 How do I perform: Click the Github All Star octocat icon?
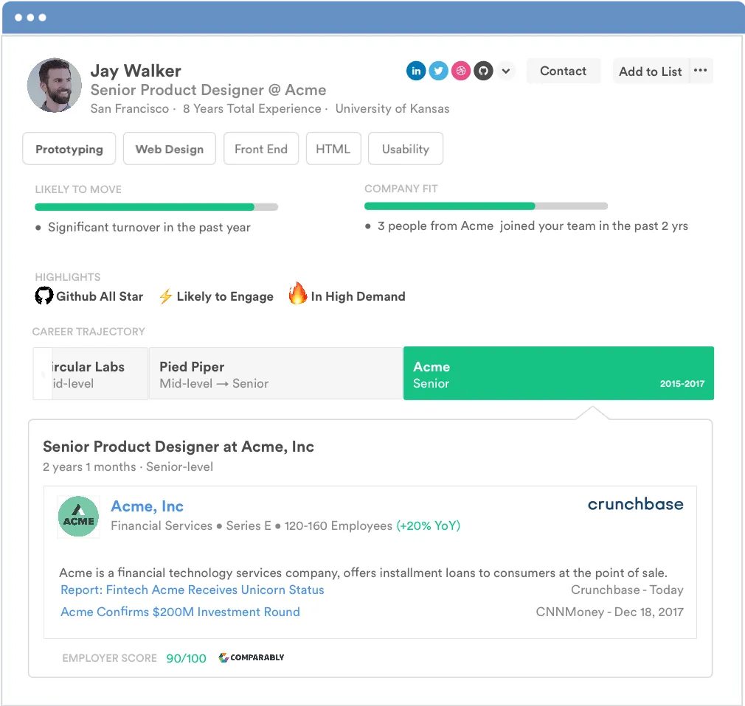44,296
